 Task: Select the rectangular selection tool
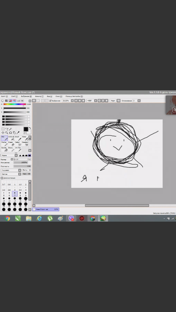[x=3, y=129]
